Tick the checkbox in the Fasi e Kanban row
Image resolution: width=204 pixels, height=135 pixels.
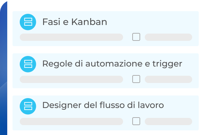coord(136,37)
